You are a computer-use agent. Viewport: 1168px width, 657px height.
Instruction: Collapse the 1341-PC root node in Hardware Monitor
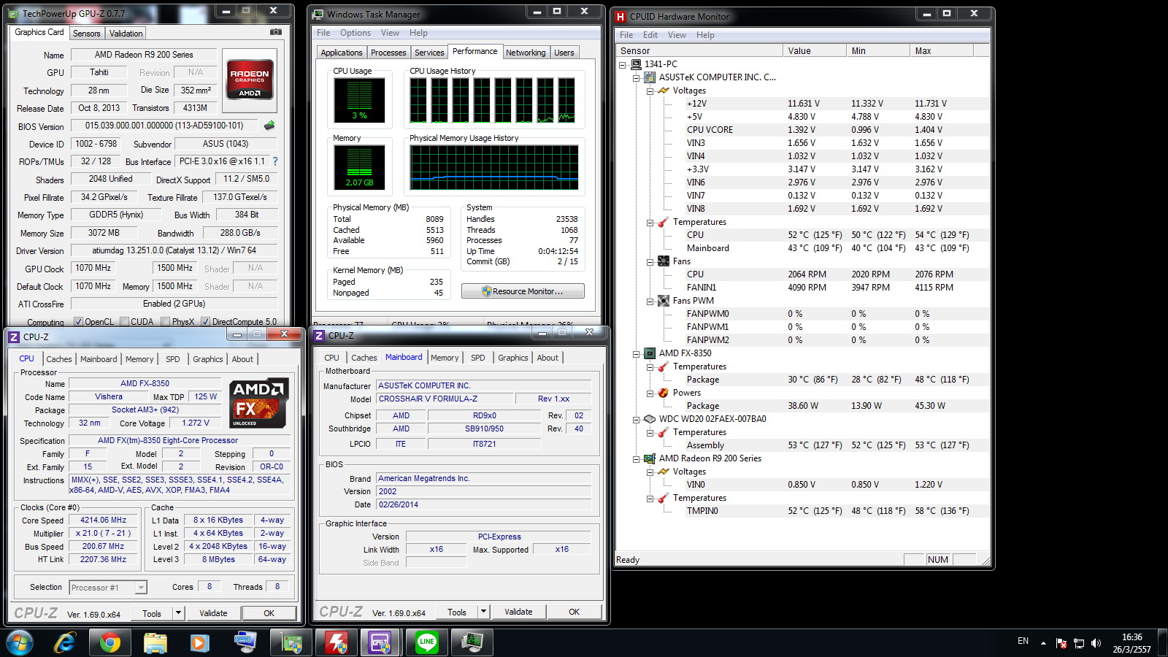pos(623,64)
